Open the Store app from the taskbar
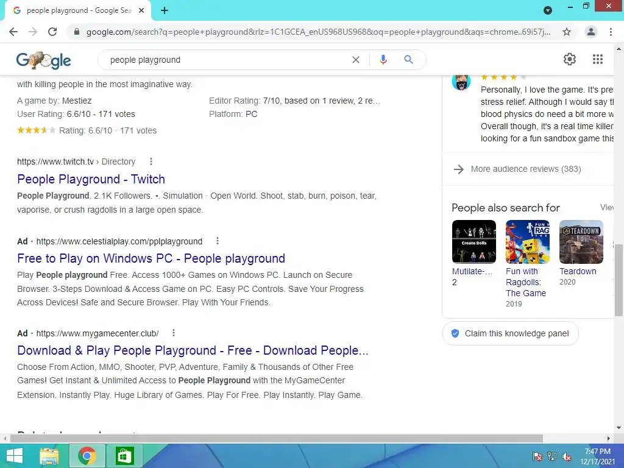This screenshot has width=624, height=468. [124, 456]
